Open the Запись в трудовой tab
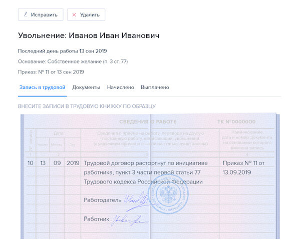Viewport: 300px width, 248px height. pos(42,87)
